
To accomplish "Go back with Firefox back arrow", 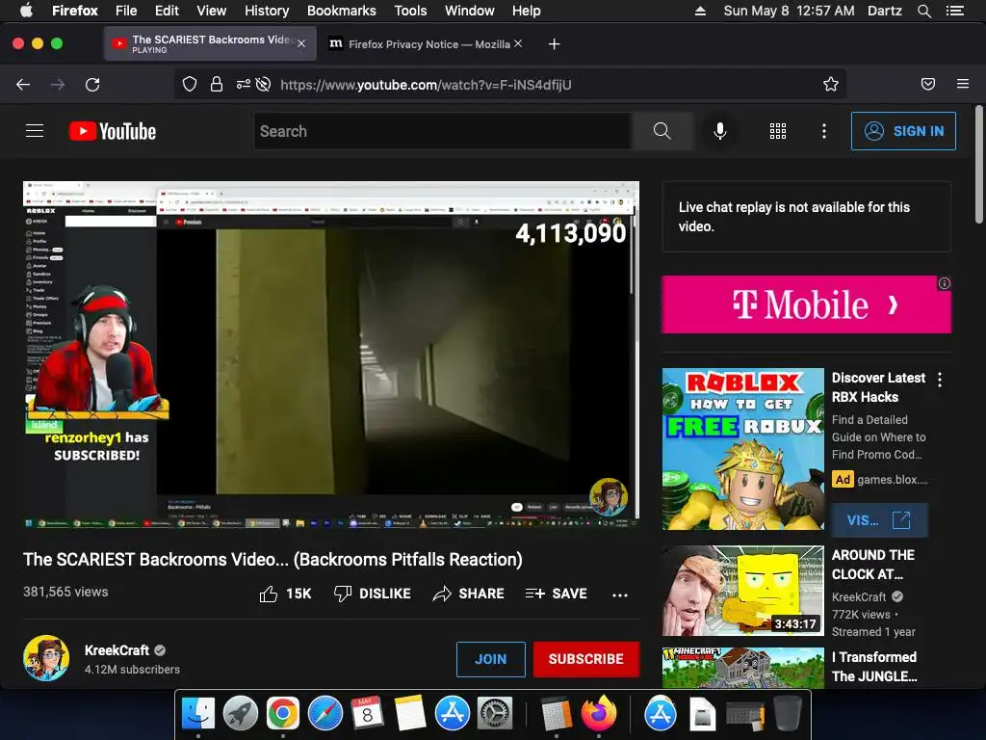I will [23, 85].
